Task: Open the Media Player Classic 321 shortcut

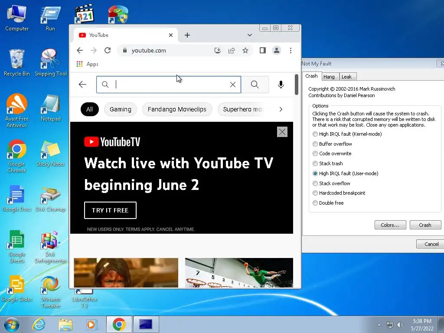Action: (x=84, y=13)
